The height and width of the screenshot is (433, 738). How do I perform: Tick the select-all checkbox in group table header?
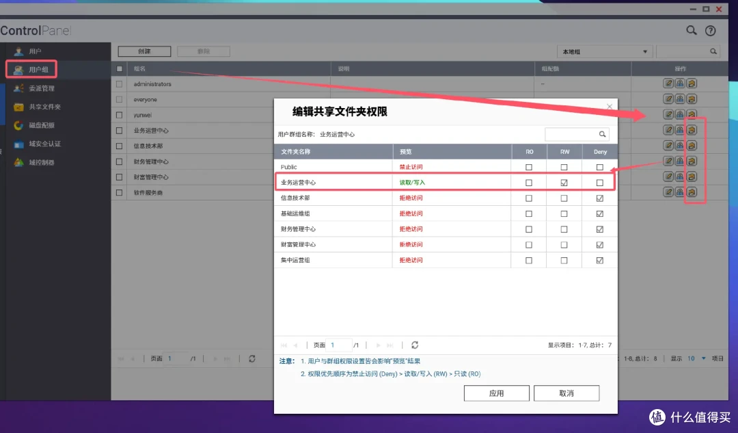pos(119,69)
